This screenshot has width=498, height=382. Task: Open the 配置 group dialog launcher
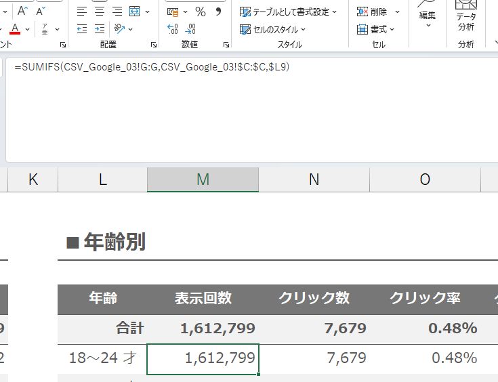[x=154, y=45]
